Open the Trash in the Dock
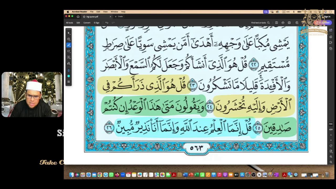 [327, 175]
